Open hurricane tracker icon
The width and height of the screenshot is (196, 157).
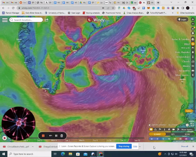(193, 33)
